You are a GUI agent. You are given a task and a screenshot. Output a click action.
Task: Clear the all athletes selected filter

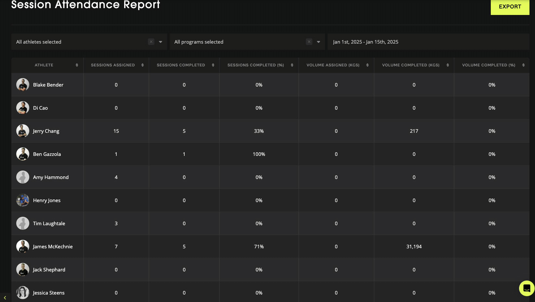[151, 42]
